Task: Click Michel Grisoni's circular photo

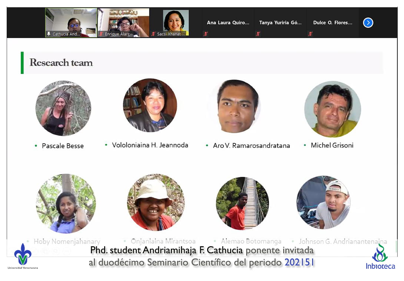Action: (x=332, y=109)
